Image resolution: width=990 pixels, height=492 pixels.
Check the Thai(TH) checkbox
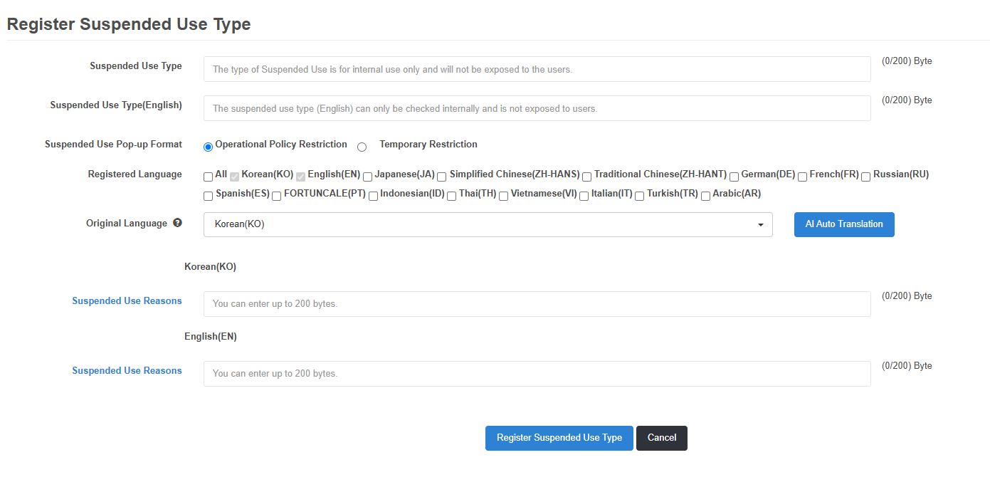pyautogui.click(x=451, y=196)
